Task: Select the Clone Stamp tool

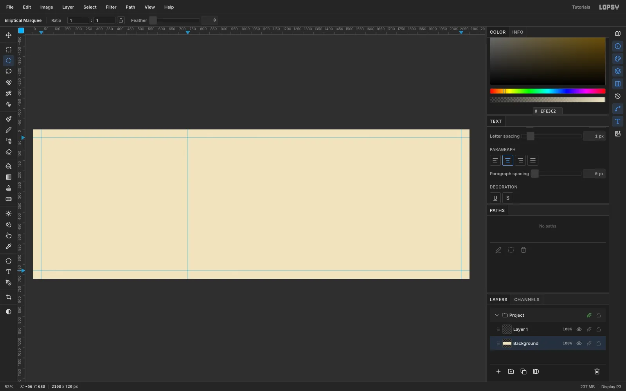Action: 8,188
